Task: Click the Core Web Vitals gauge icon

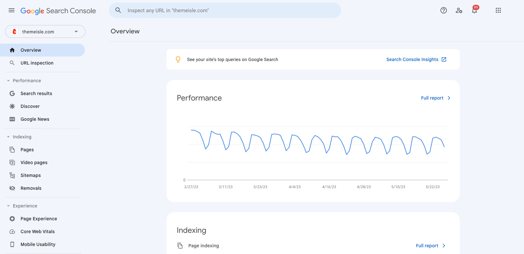Action: (12, 232)
